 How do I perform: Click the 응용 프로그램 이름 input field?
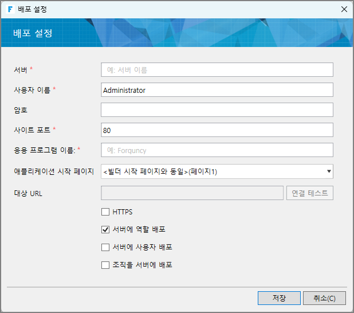[217, 150]
